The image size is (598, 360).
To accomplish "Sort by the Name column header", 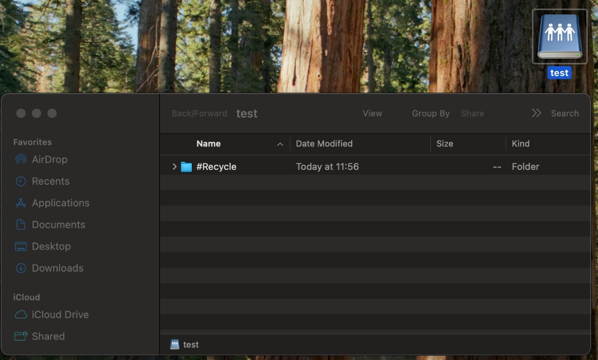I will (x=208, y=144).
